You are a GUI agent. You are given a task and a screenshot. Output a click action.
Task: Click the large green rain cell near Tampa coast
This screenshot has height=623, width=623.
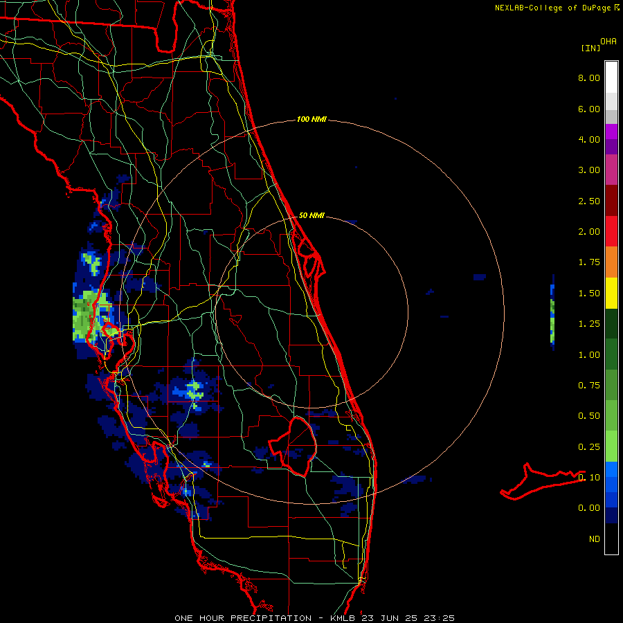91,315
